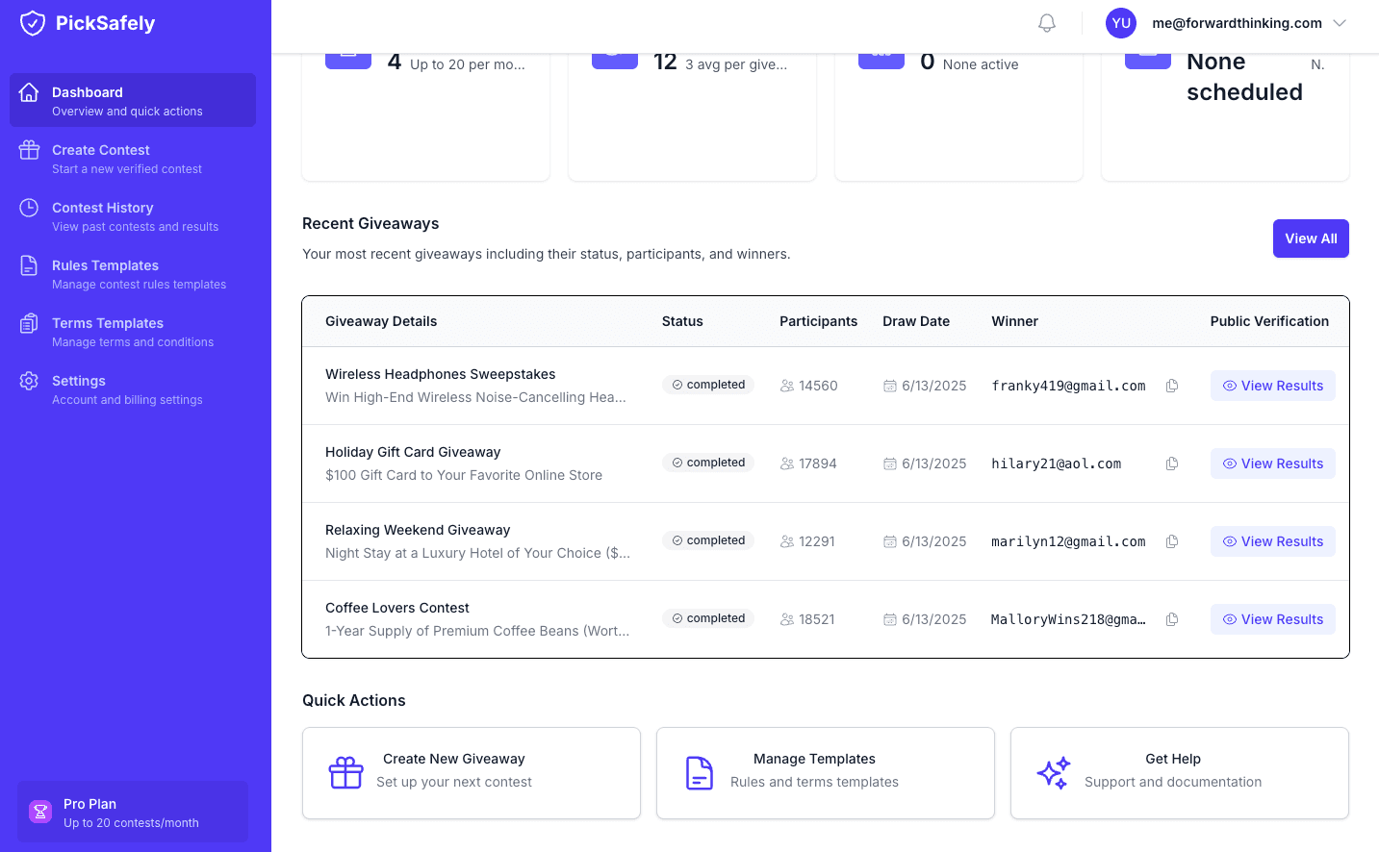View results for Wireless Headphones Sweepstakes
Screen dimensions: 1379x852
pyautogui.click(x=1272, y=386)
